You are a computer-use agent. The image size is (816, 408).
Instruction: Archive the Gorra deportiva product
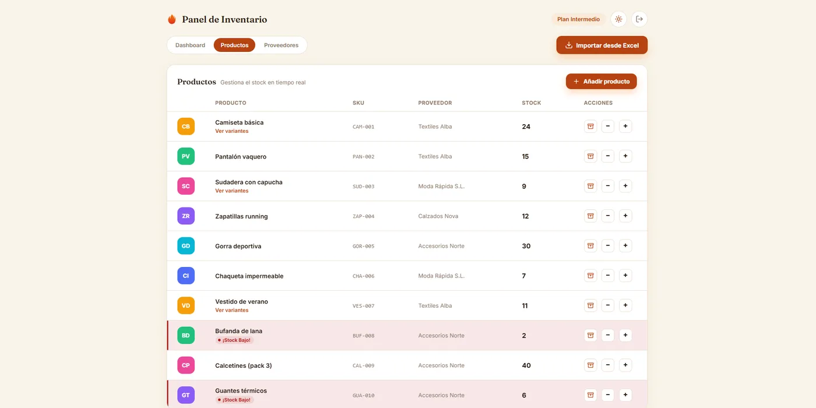point(590,245)
